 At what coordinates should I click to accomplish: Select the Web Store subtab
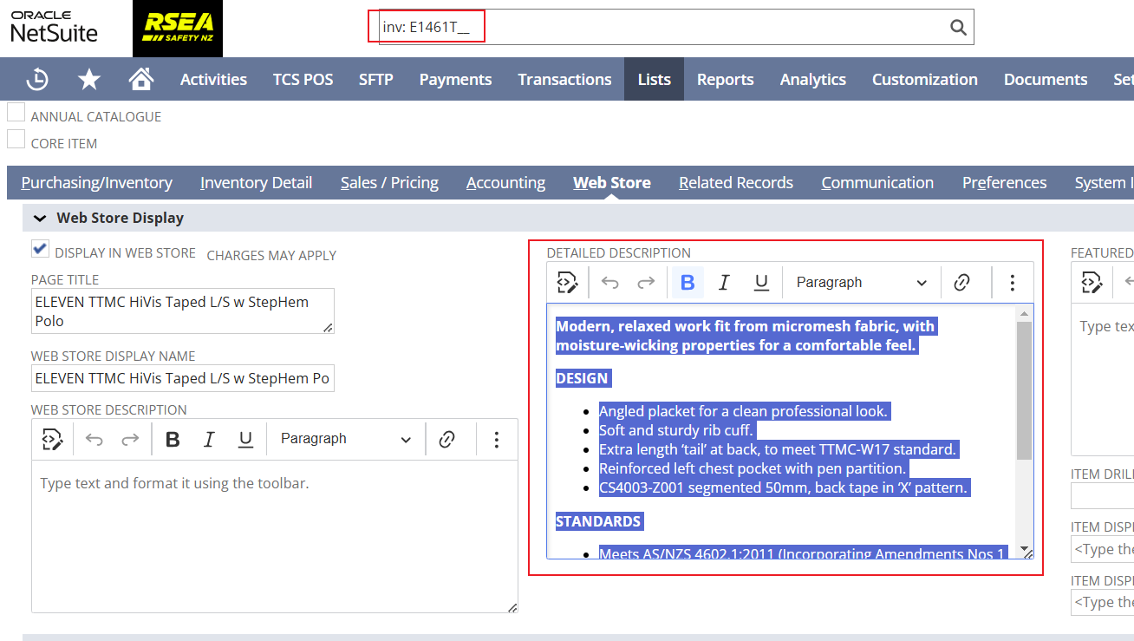611,183
